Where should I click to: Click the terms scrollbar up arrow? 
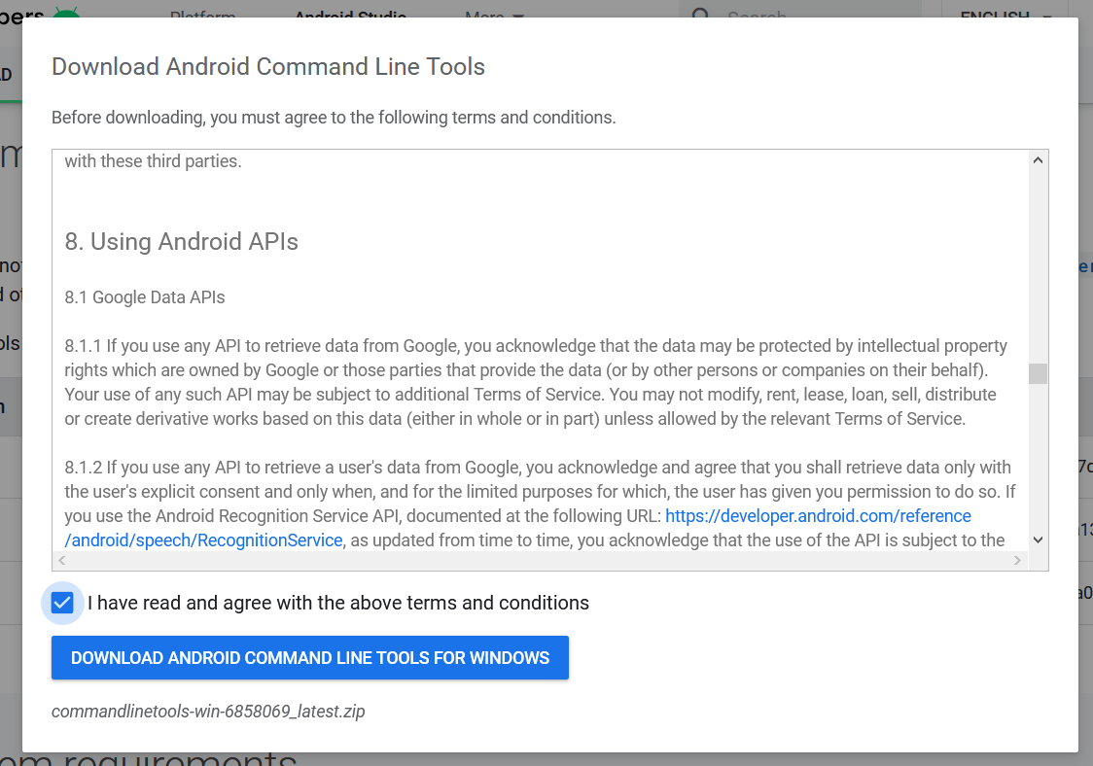click(x=1040, y=158)
